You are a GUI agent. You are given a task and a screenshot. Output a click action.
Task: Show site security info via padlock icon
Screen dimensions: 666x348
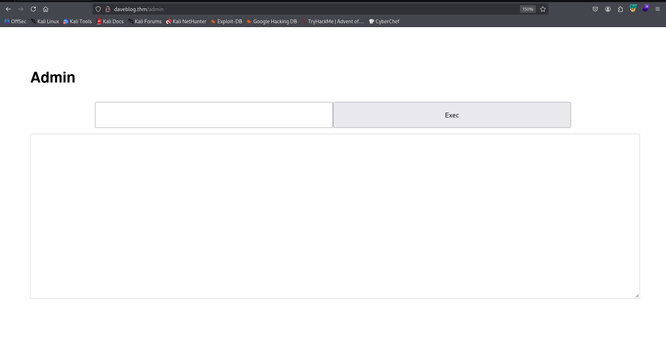pos(108,9)
